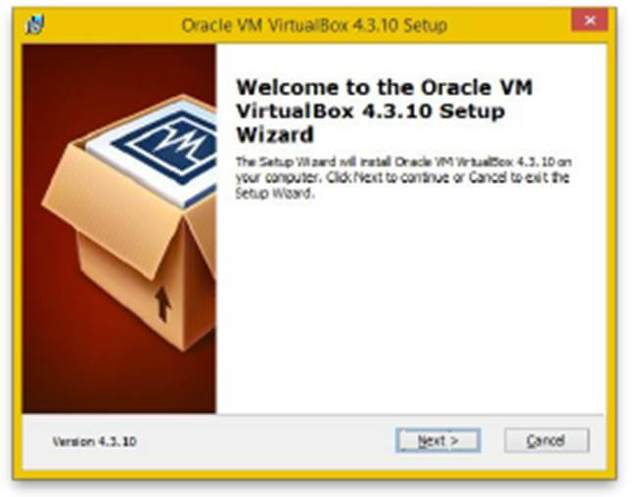Screen dimensions: 636x497
Task: Select the Version 4.3.10 label
Action: coord(95,441)
